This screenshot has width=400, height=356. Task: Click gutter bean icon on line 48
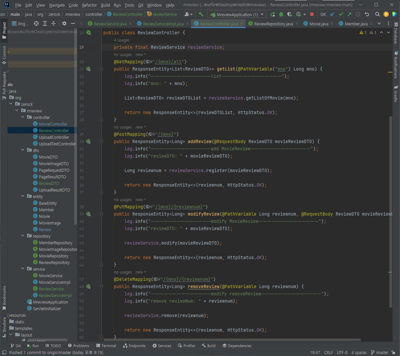pyautogui.click(x=88, y=286)
